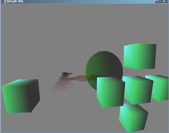Screen dimensions: 169x133
Task: Maximize the default title window
Action: click(x=161, y=1)
